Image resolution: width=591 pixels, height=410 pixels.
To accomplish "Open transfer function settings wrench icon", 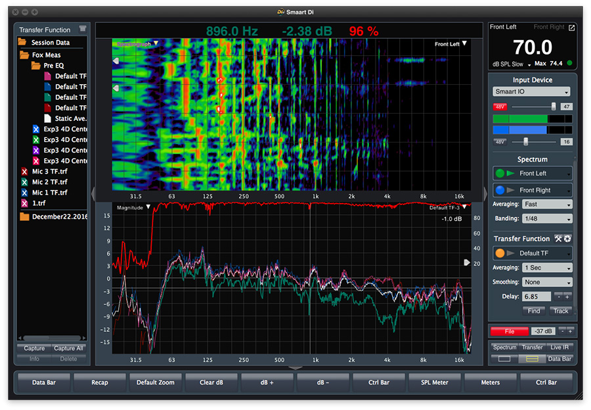I will point(558,239).
